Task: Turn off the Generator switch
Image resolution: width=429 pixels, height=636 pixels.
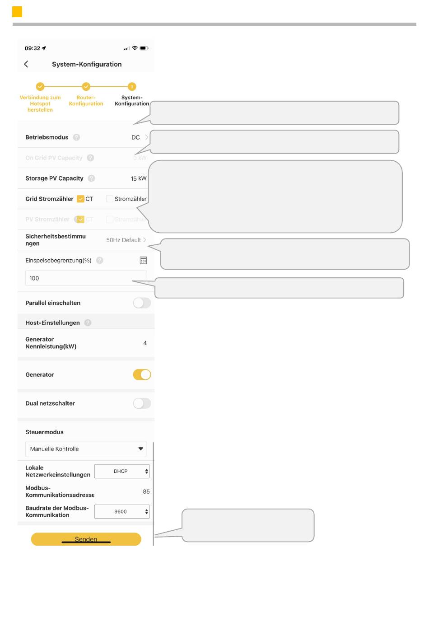Action: click(x=142, y=374)
